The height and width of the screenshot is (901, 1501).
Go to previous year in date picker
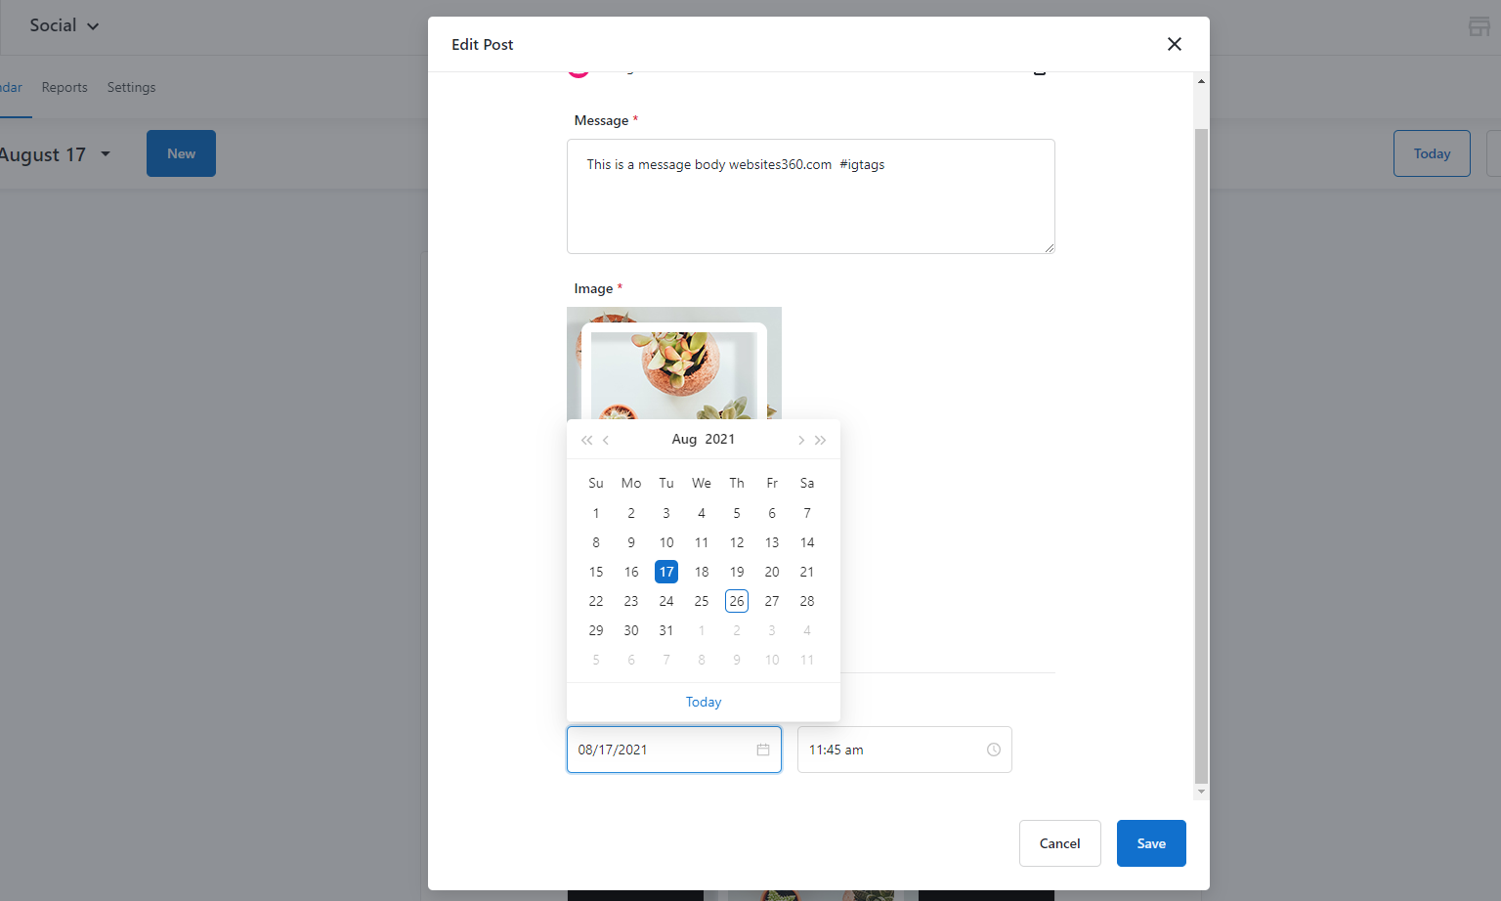[586, 440]
